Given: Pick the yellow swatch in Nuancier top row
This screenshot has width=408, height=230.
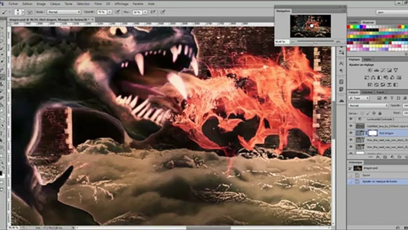Looking at the screenshot, I should tap(352, 27).
